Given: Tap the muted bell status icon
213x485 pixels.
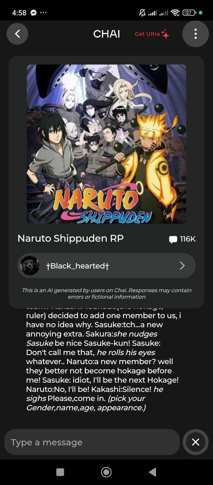Looking at the screenshot, I should 142,12.
